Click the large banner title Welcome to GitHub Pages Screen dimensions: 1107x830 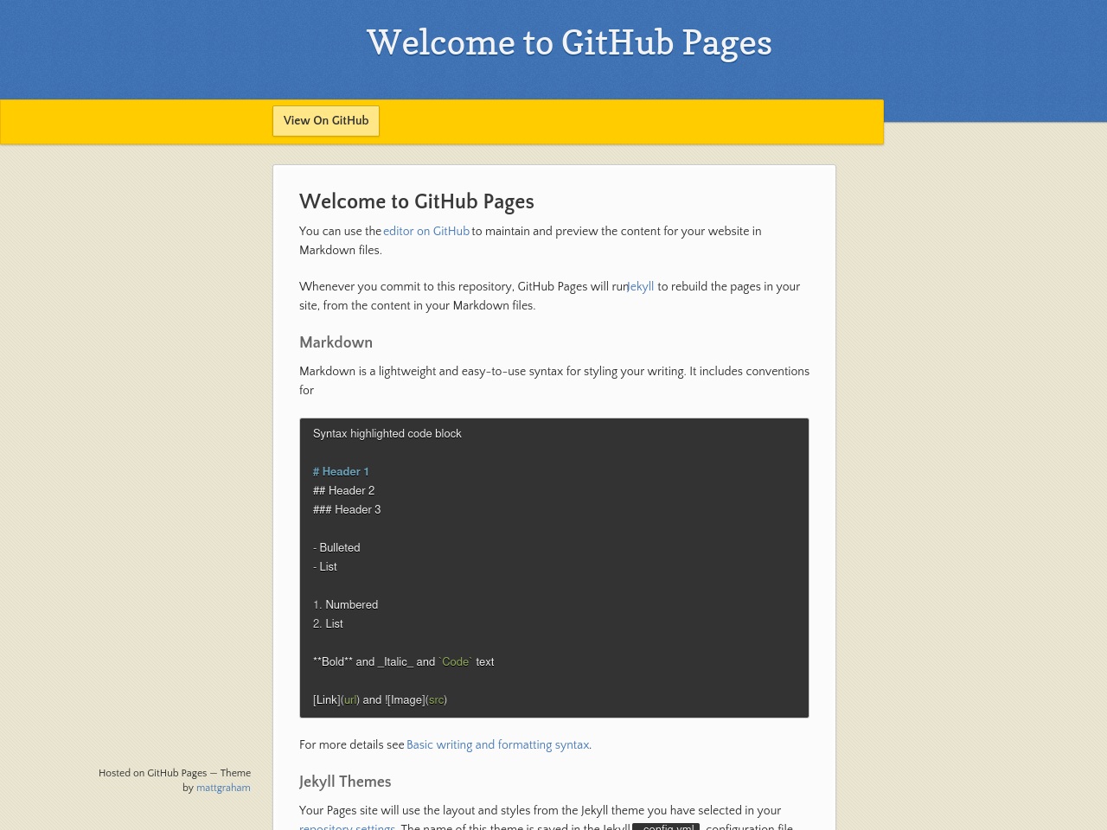569,42
